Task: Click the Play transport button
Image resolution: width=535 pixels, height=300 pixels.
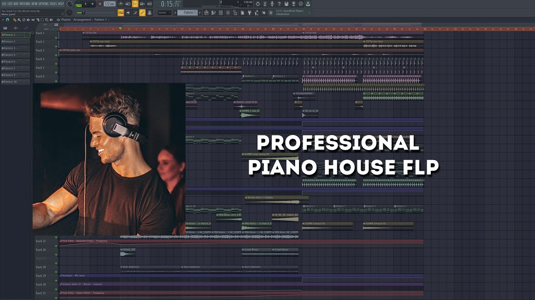Action: pos(86,4)
